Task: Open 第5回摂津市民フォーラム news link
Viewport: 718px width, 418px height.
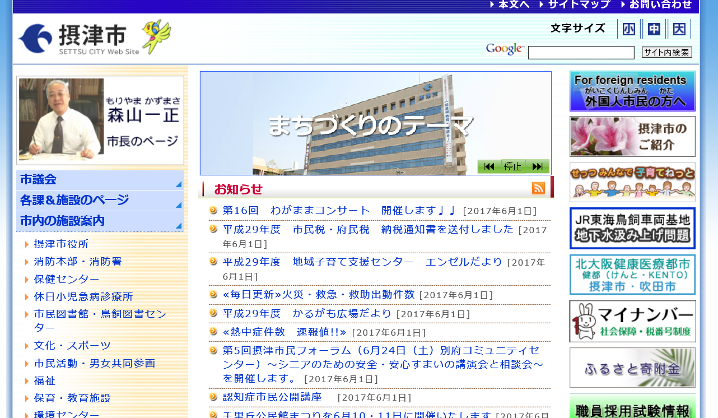Action: [x=383, y=364]
